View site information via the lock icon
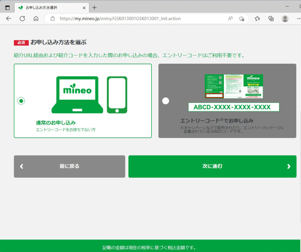This screenshot has height=252, width=301. click(53, 19)
